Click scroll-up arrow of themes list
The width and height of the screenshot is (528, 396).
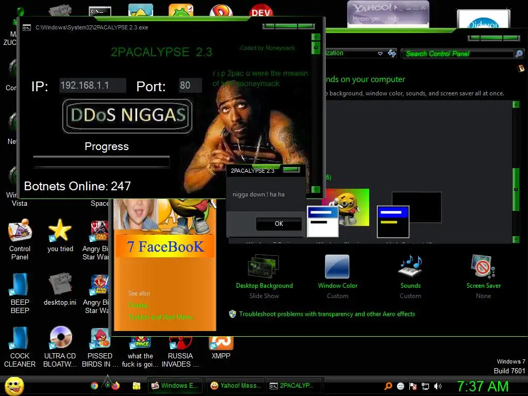click(x=516, y=104)
